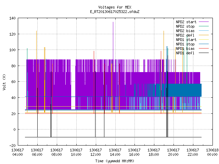Click the 130618 00:00 time axis label

coord(212,152)
